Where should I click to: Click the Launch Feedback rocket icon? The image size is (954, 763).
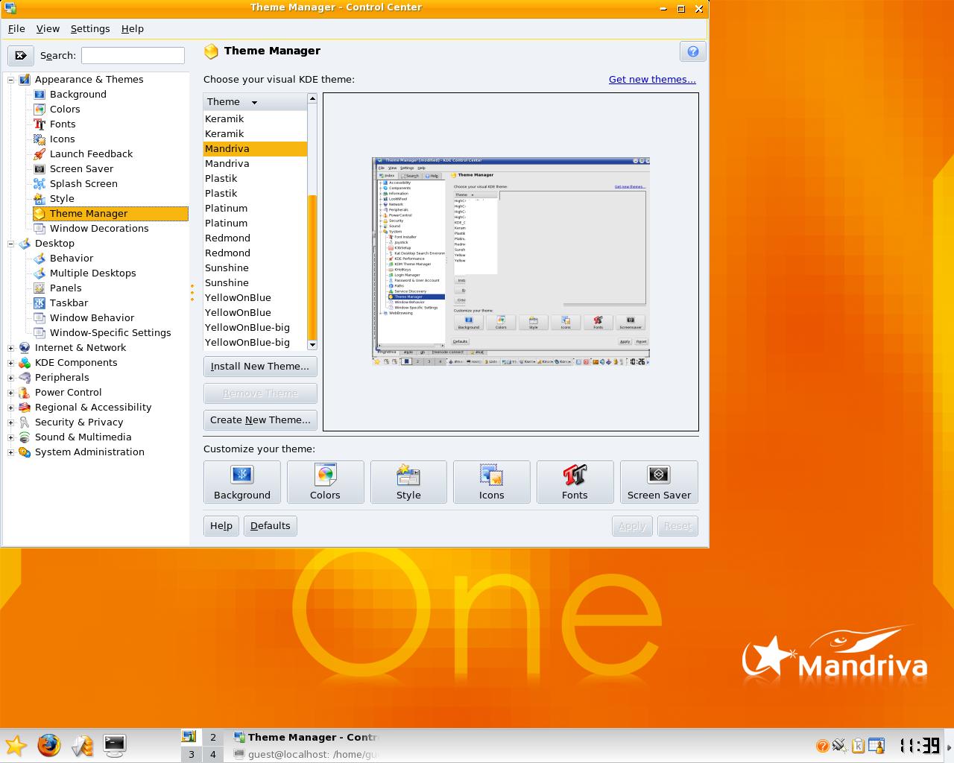click(40, 154)
